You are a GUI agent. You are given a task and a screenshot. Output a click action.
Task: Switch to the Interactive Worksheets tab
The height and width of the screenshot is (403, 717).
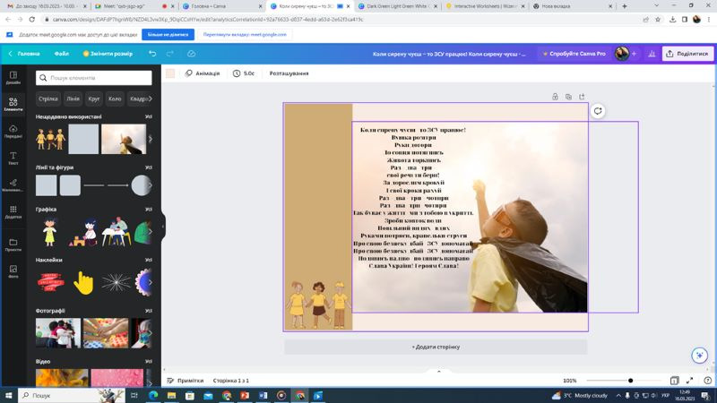click(x=486, y=6)
